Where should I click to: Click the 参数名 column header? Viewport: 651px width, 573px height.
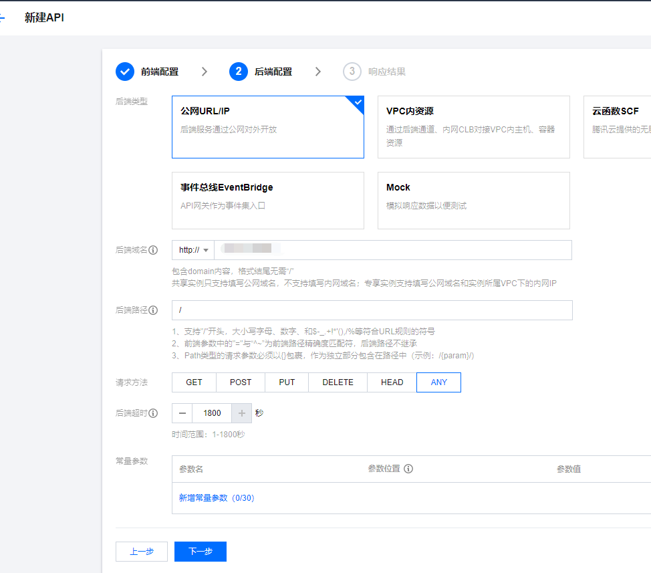[191, 469]
